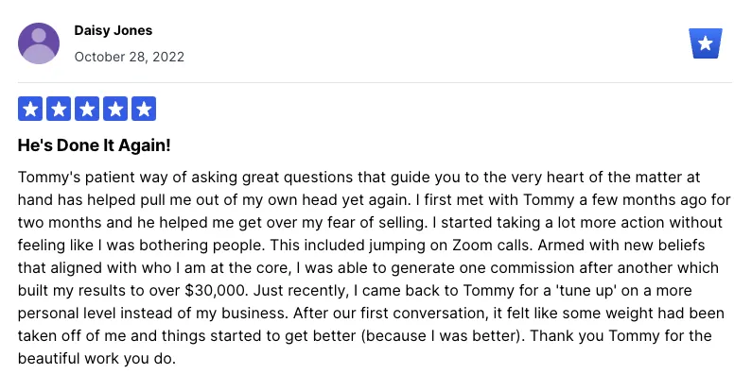Click Daisy Jones' purple profile avatar
The image size is (752, 391).
(39, 43)
